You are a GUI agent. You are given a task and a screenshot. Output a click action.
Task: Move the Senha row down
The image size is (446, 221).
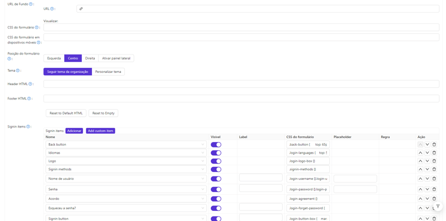coord(427,189)
